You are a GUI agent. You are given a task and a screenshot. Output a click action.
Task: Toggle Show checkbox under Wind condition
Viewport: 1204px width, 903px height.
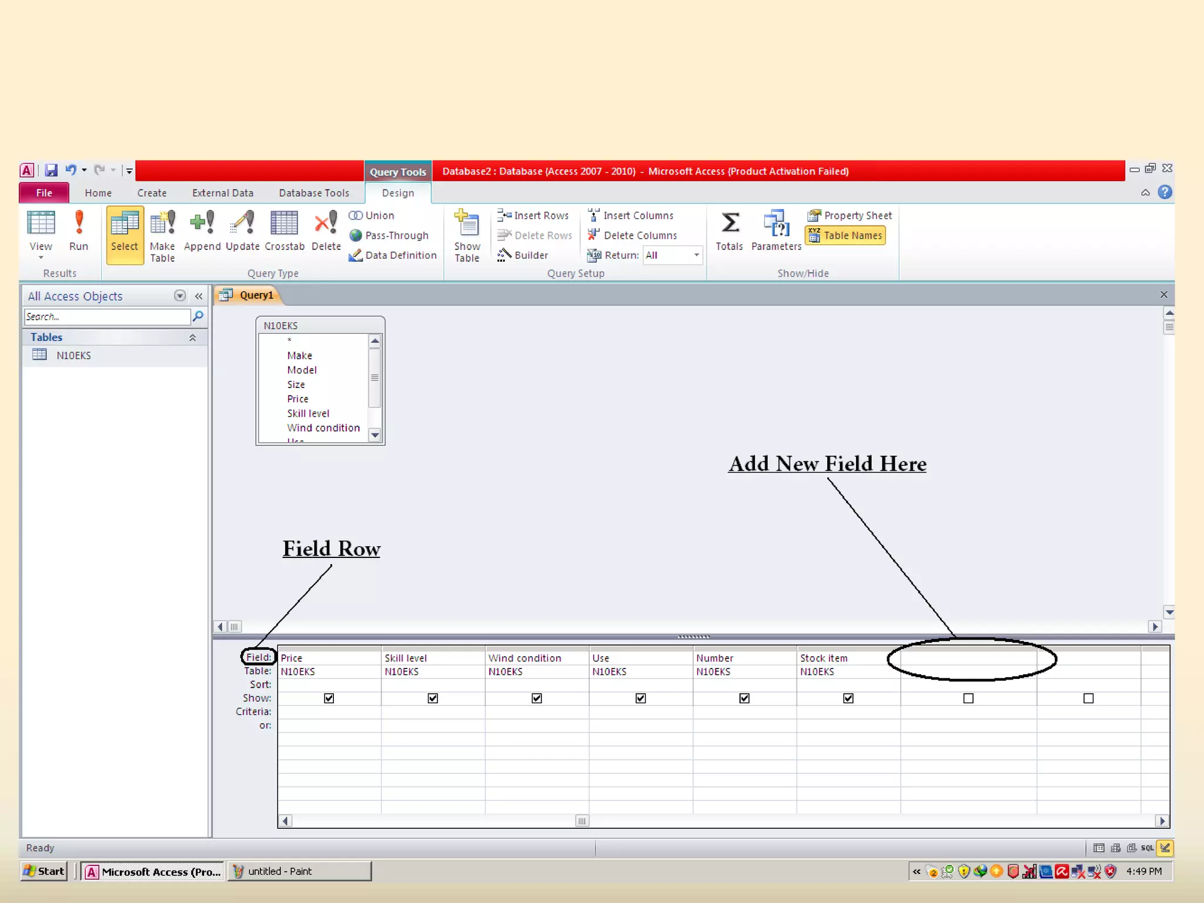(x=537, y=698)
